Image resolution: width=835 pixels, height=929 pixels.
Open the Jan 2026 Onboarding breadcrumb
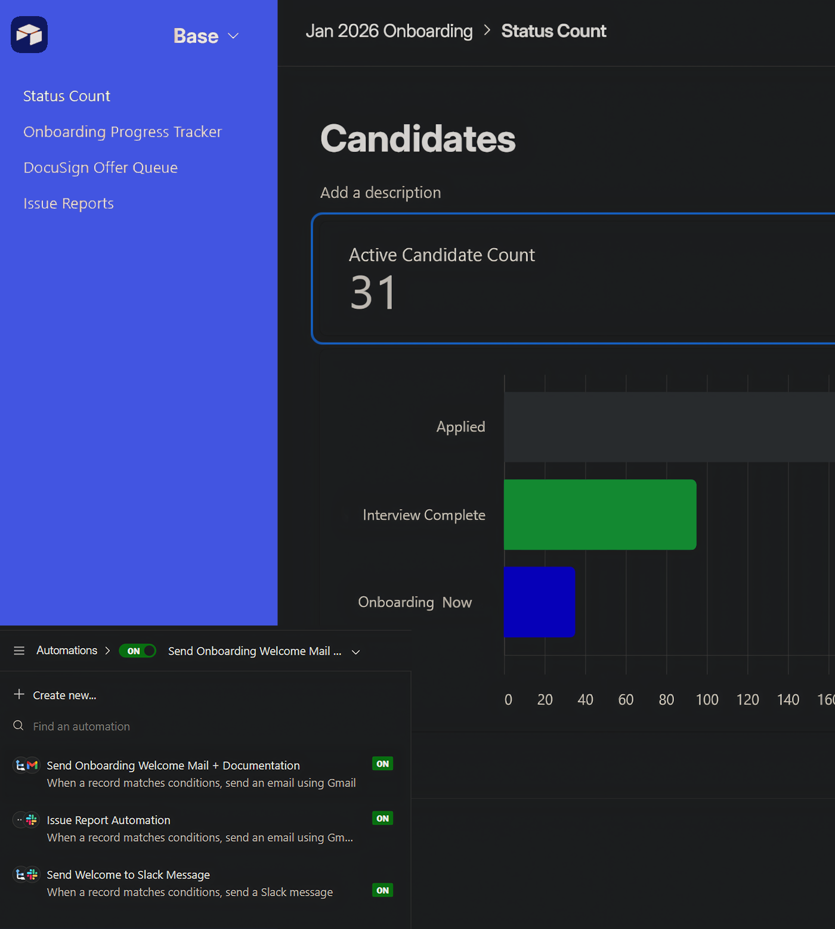pyautogui.click(x=389, y=30)
